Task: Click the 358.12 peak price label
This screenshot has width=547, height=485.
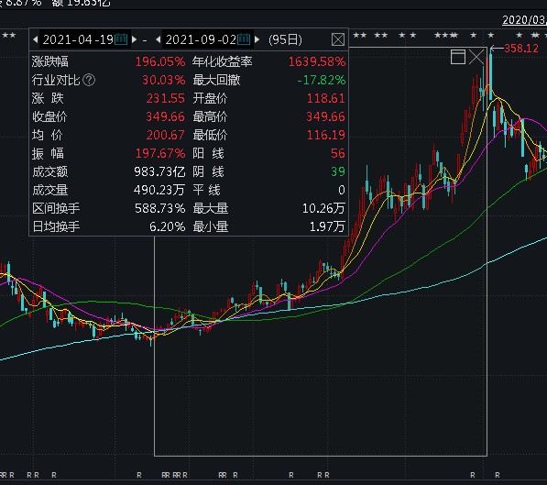Action: click(x=521, y=49)
